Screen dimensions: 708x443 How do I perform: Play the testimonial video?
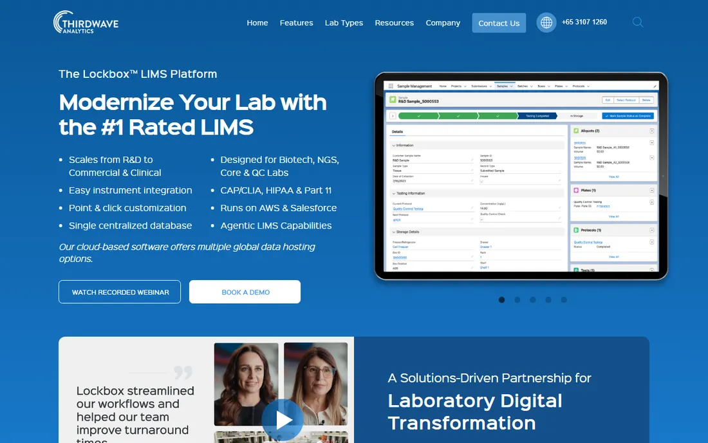282,420
